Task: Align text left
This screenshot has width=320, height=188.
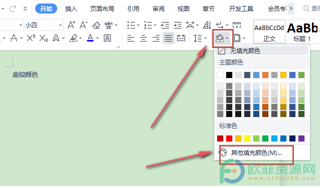Action: click(131, 38)
